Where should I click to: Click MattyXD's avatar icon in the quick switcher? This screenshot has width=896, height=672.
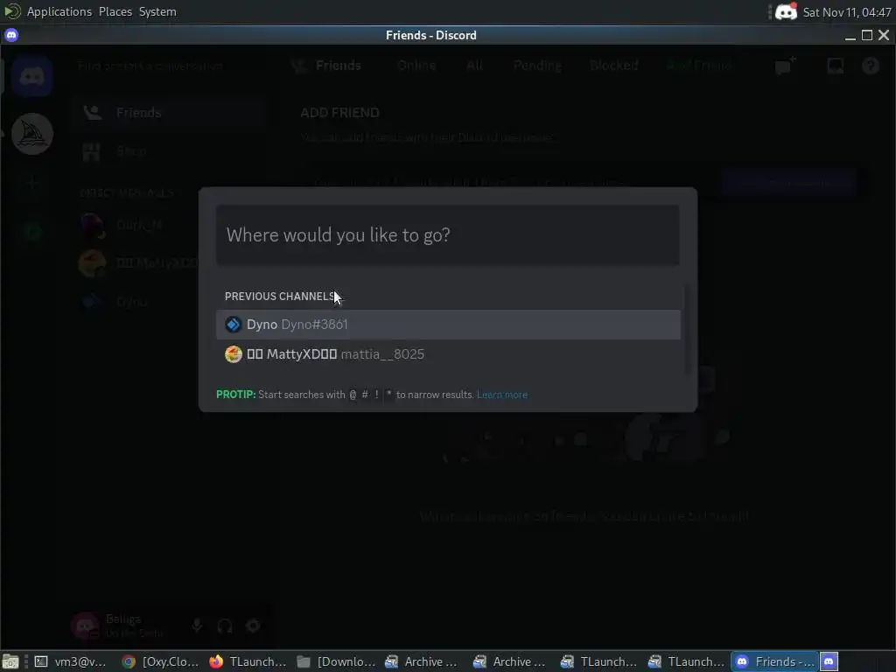click(233, 354)
